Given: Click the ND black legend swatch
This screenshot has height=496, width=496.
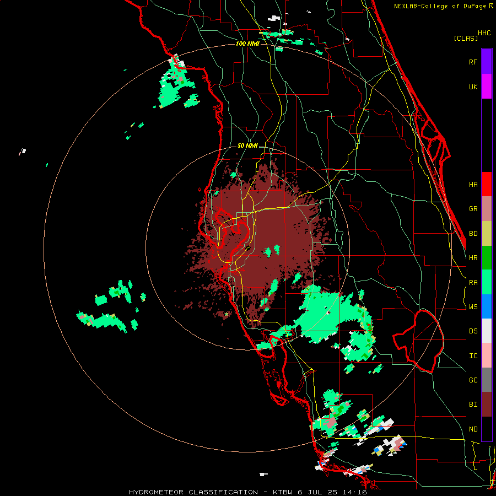Looking at the screenshot, I should click(x=487, y=429).
